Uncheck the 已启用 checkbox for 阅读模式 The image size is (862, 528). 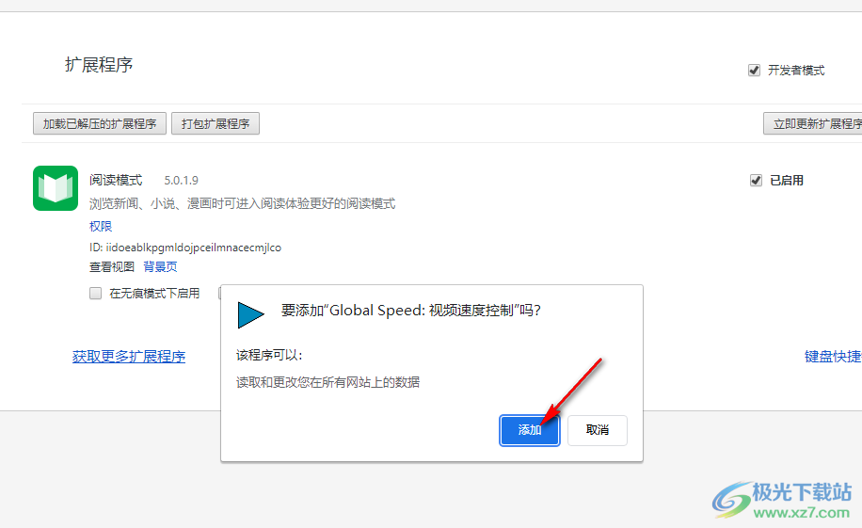pyautogui.click(x=756, y=181)
